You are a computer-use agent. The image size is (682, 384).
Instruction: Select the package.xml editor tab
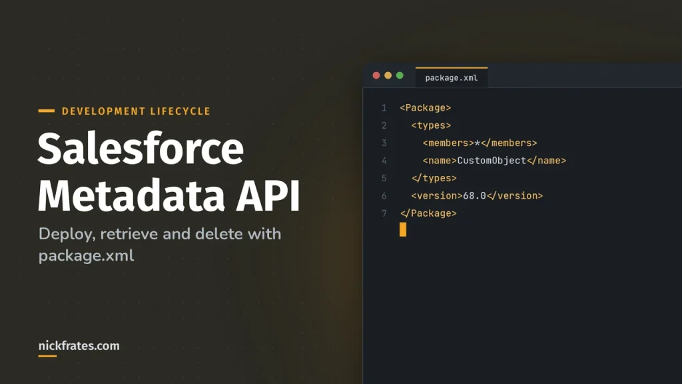point(451,77)
